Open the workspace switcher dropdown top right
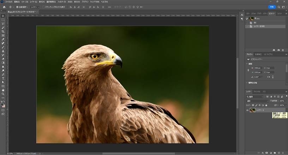Viewport: 288px width, 155px height. (x=284, y=7)
